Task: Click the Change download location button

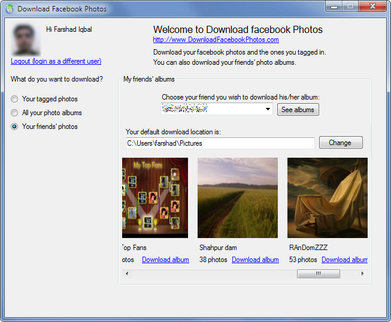Action: [x=341, y=142]
